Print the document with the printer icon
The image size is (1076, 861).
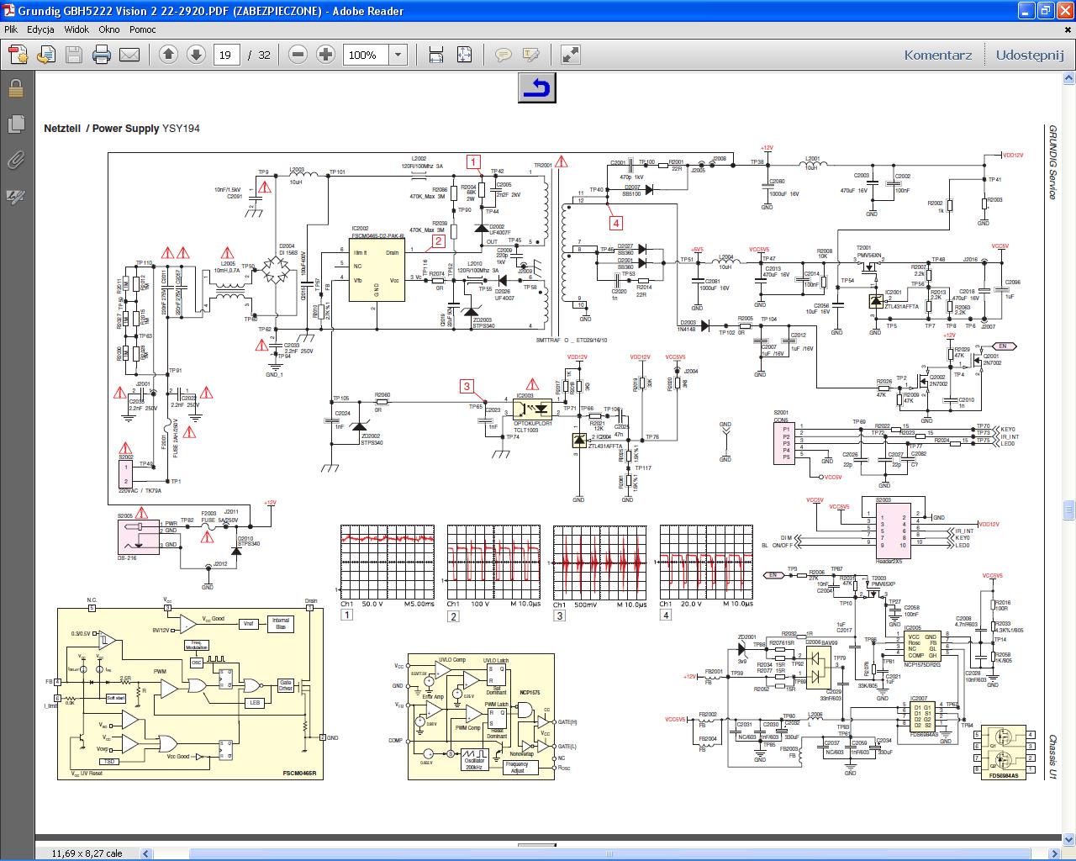click(x=102, y=55)
